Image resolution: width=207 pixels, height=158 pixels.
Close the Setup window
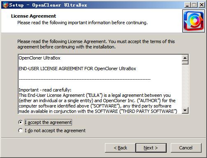tap(202, 5)
